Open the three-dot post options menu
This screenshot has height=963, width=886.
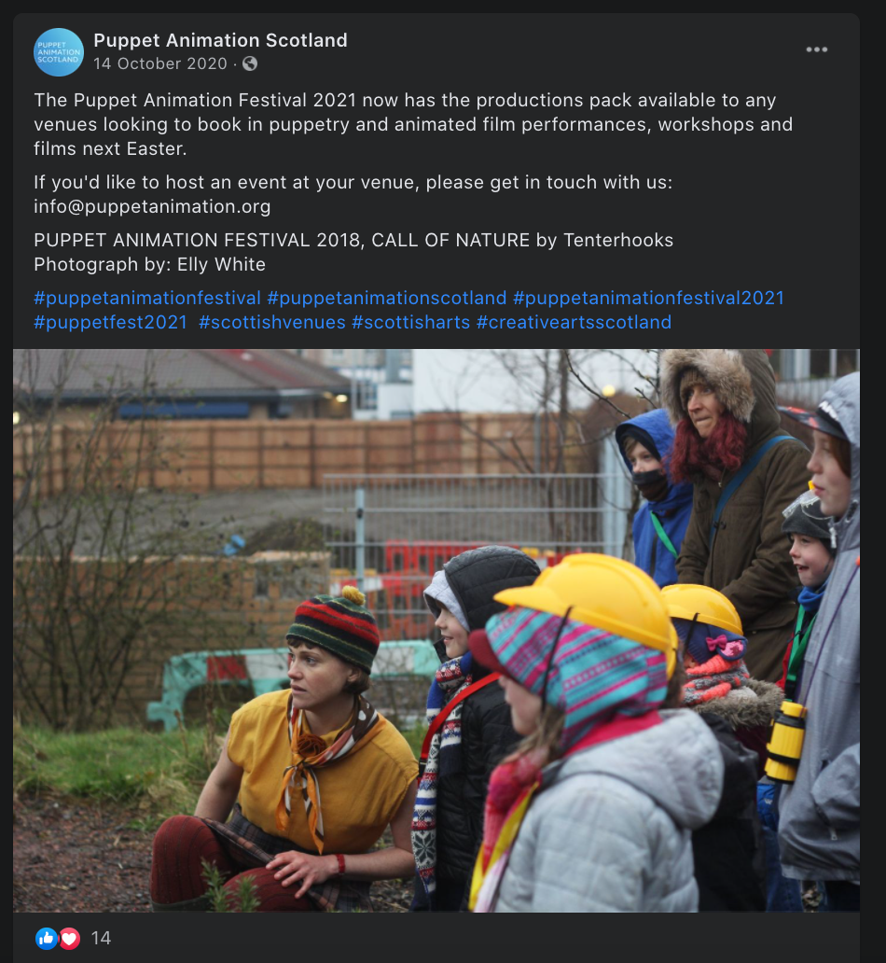point(816,49)
